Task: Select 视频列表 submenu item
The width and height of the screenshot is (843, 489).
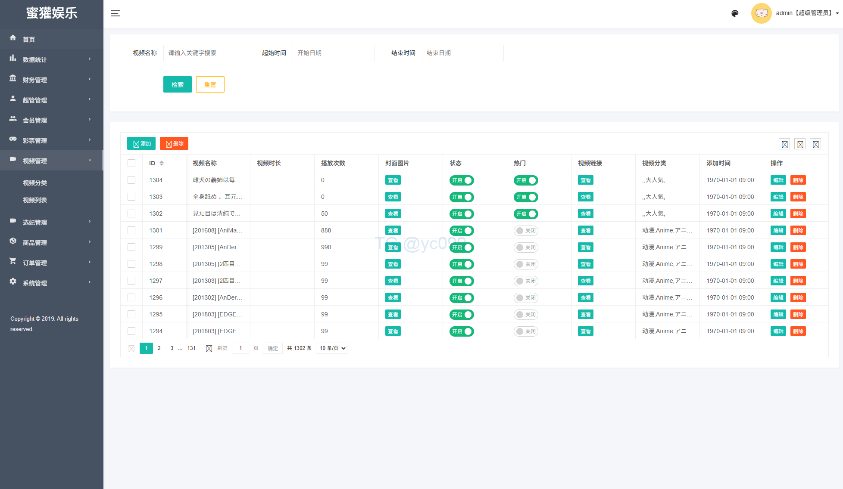Action: pos(35,200)
